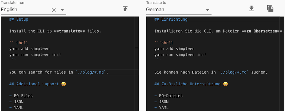285x111 pixels.
Task: Place cursor on '## Setup' heading
Action: click(x=19, y=19)
